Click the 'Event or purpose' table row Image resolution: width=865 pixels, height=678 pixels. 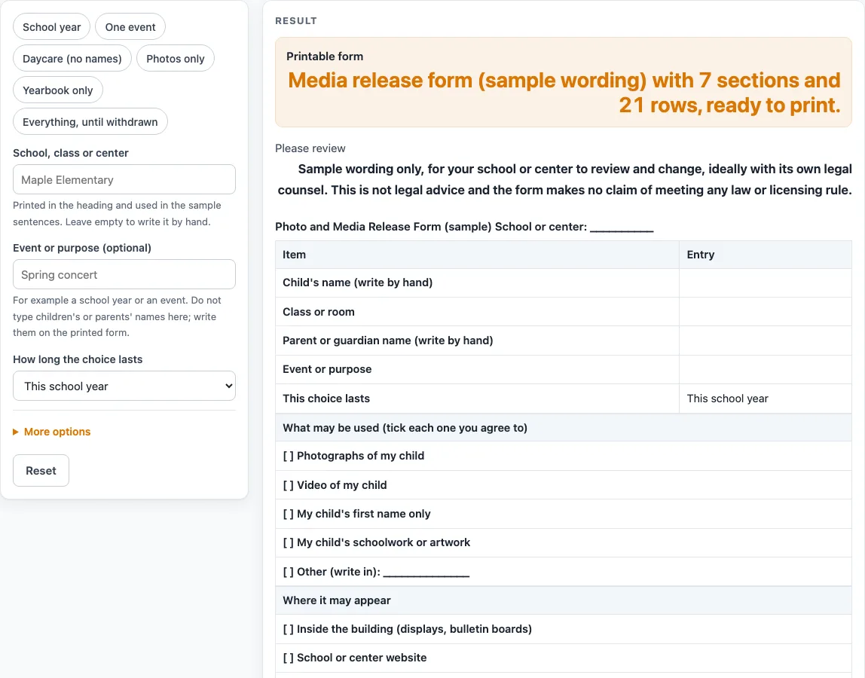(x=564, y=369)
